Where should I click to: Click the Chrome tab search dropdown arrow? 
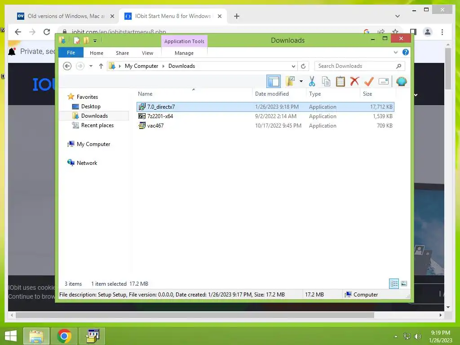(x=398, y=16)
